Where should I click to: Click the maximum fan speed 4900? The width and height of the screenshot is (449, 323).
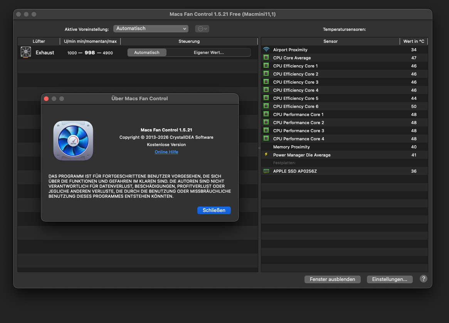click(108, 53)
